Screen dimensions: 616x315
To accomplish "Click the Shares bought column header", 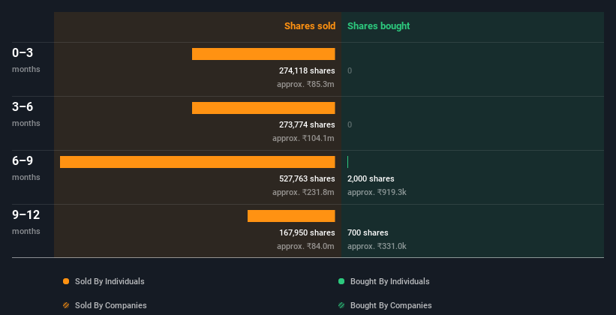I will pyautogui.click(x=378, y=26).
